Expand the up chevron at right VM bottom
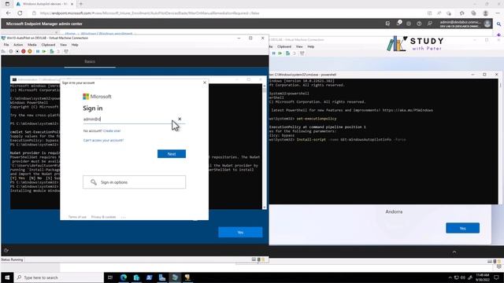The image size is (504, 283). (x=454, y=252)
